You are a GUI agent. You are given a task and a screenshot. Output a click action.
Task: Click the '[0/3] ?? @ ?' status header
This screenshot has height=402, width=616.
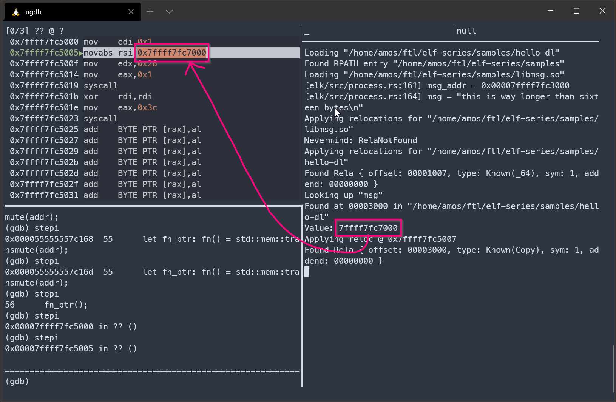click(x=35, y=31)
